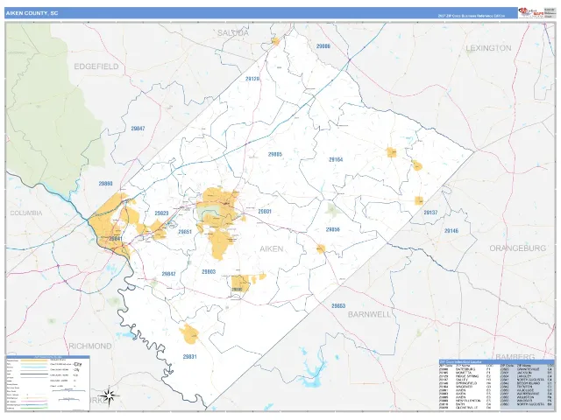561x420 pixels.
Task: Click the SPRINGFIELD row in the index
Action: pos(465,383)
